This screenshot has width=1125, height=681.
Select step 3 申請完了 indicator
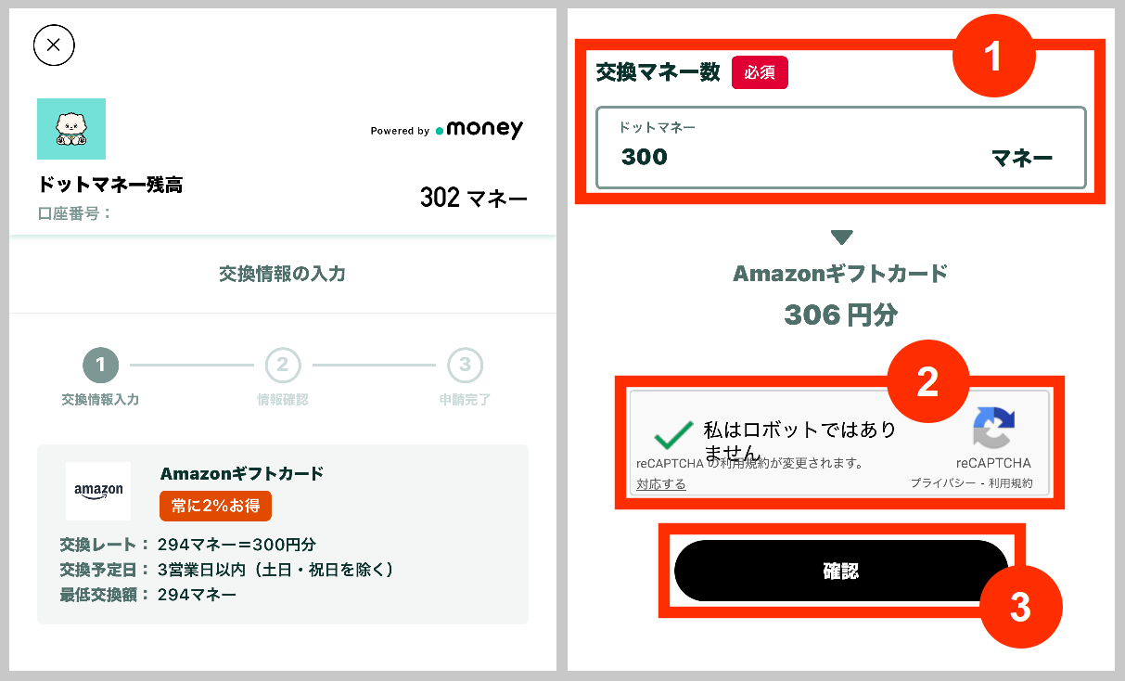(x=465, y=366)
